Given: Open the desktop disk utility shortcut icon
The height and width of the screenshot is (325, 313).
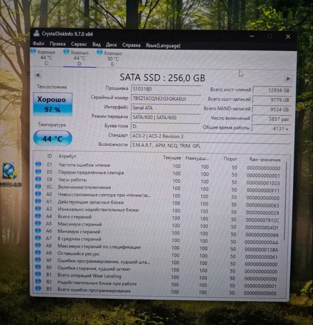Looking at the screenshot, I should point(9,171).
